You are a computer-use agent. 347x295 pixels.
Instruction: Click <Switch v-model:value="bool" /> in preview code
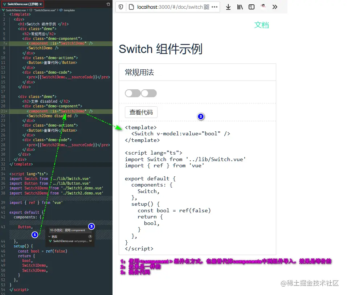click(181, 134)
